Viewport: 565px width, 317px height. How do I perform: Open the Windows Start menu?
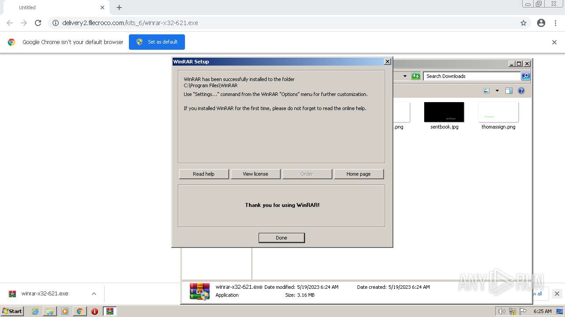(12, 311)
